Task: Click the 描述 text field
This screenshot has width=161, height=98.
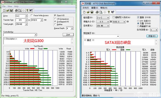Action: [x=119, y=42]
